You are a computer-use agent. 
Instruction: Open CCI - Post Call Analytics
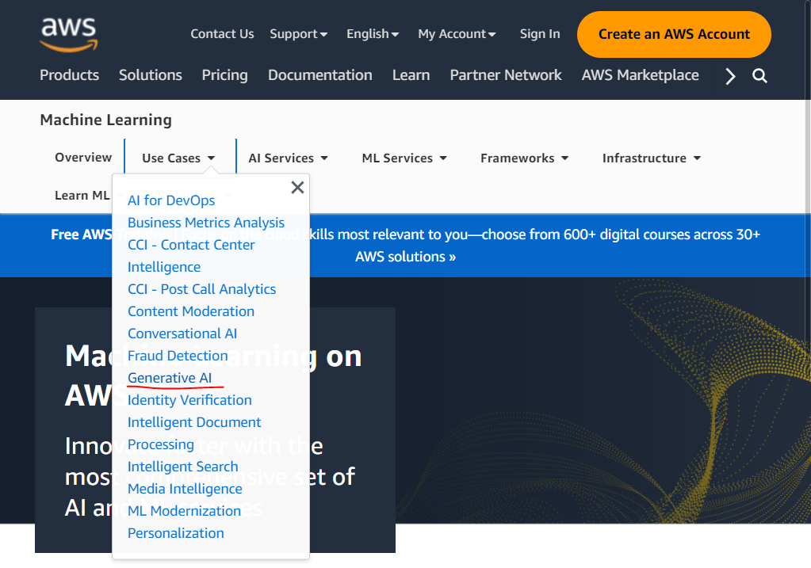coord(201,289)
